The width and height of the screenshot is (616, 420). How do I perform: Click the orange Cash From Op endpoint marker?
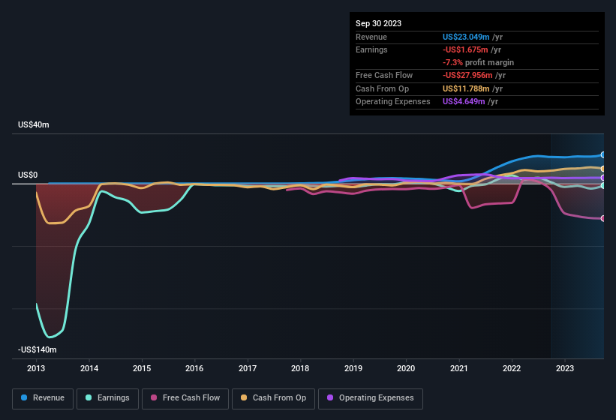pos(602,169)
